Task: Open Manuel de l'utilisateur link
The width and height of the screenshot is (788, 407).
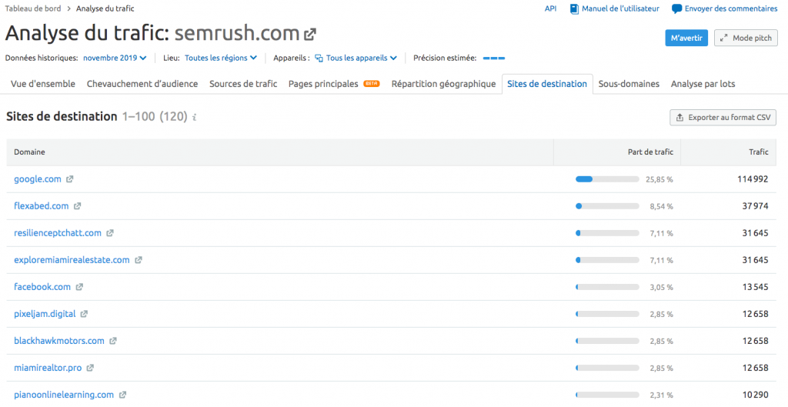Action: tap(620, 8)
